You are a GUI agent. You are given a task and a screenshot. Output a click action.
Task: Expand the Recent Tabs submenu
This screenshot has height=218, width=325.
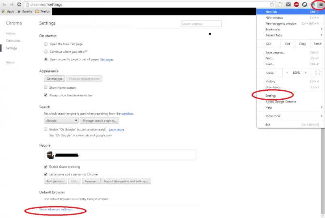(290, 35)
